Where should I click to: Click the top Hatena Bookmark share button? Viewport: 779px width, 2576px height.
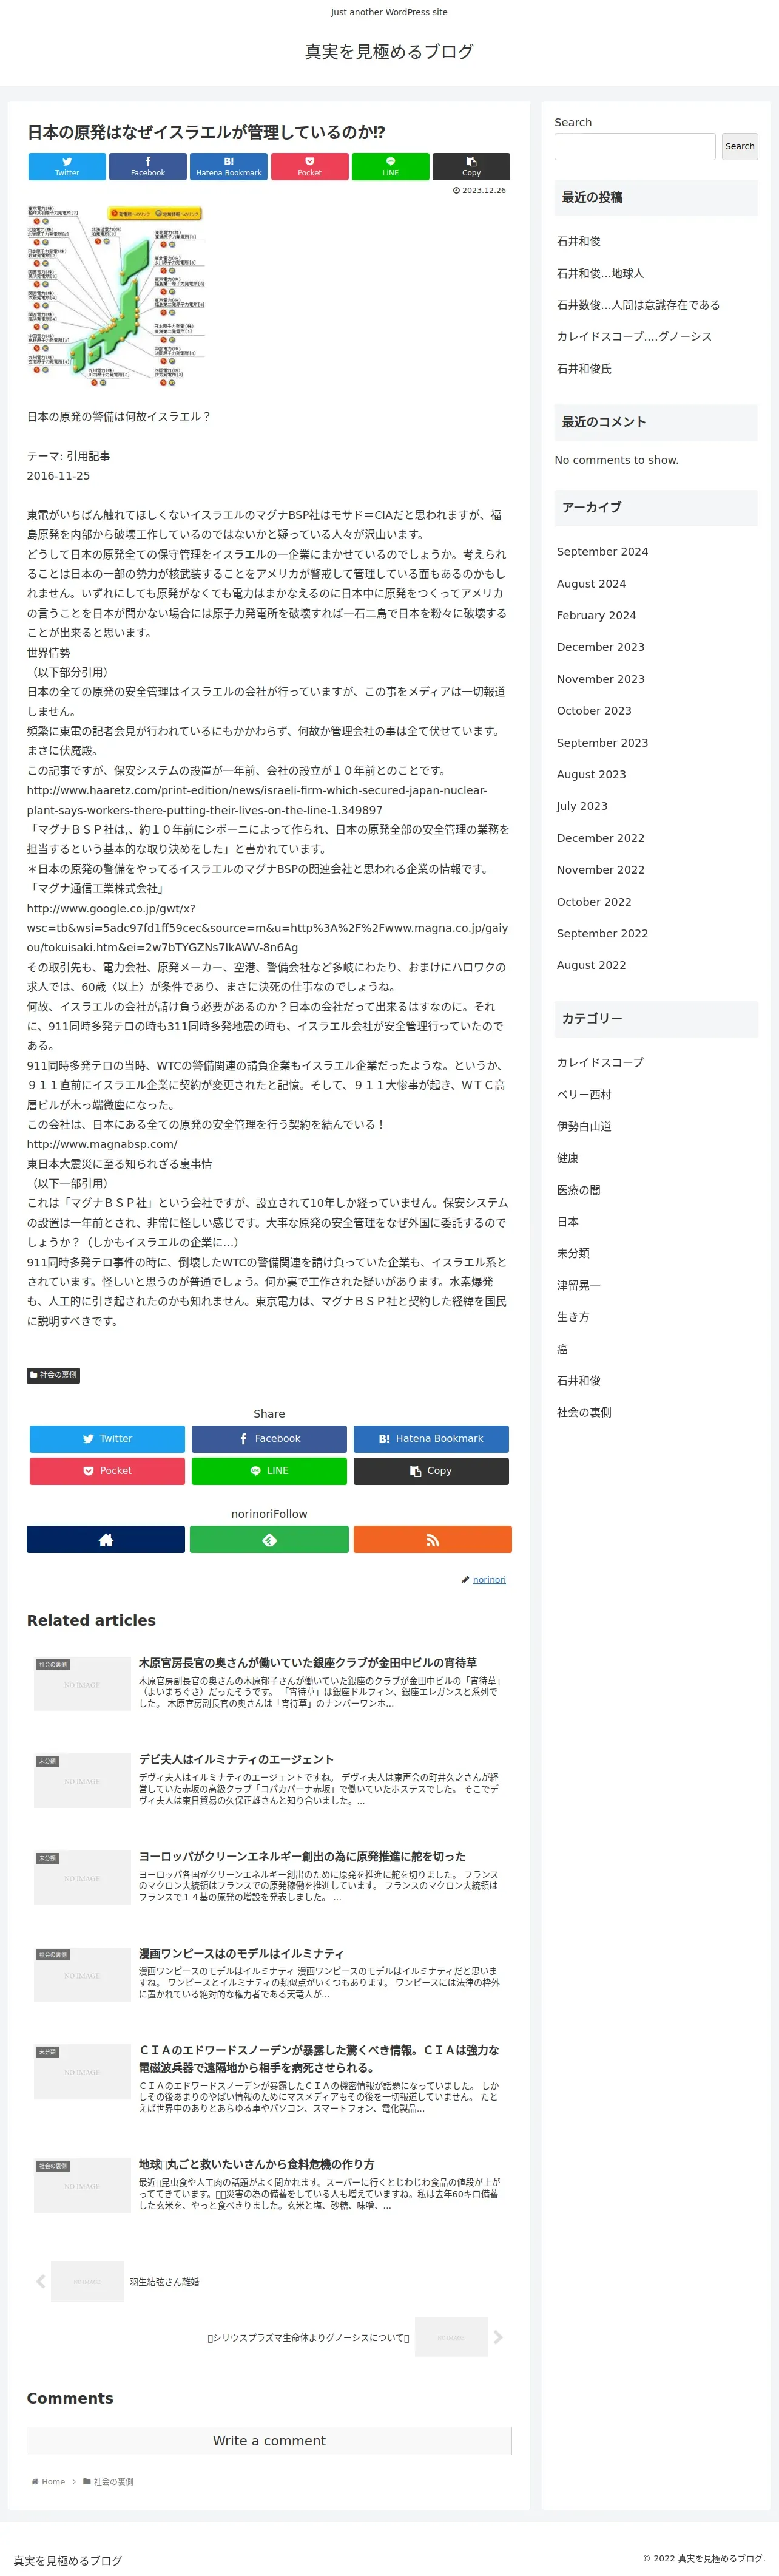tap(229, 166)
